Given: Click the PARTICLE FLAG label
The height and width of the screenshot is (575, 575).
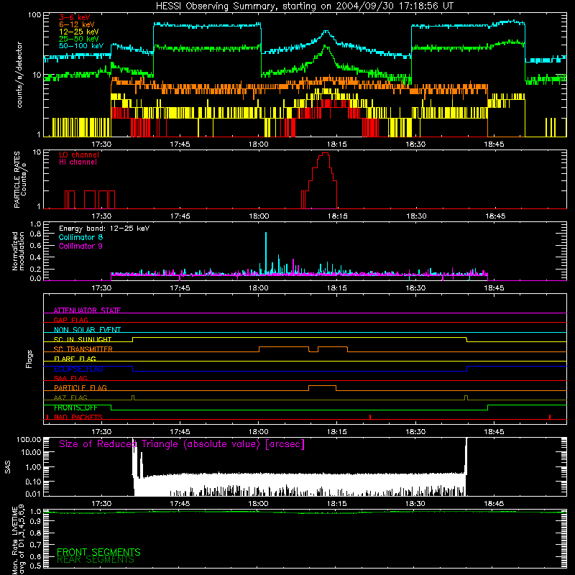Looking at the screenshot, I should coord(80,387).
